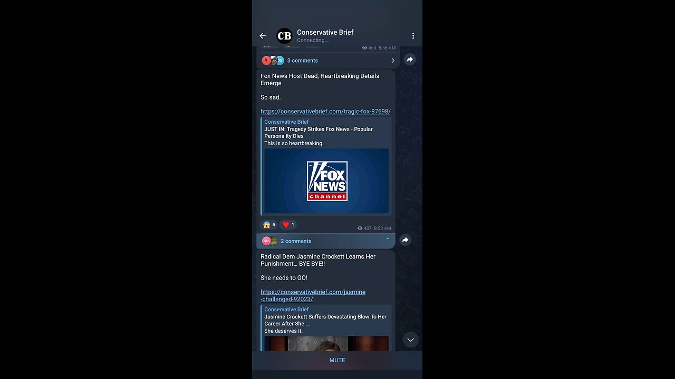Tap the 'This is so heartbreaking.' preview text

coord(294,143)
